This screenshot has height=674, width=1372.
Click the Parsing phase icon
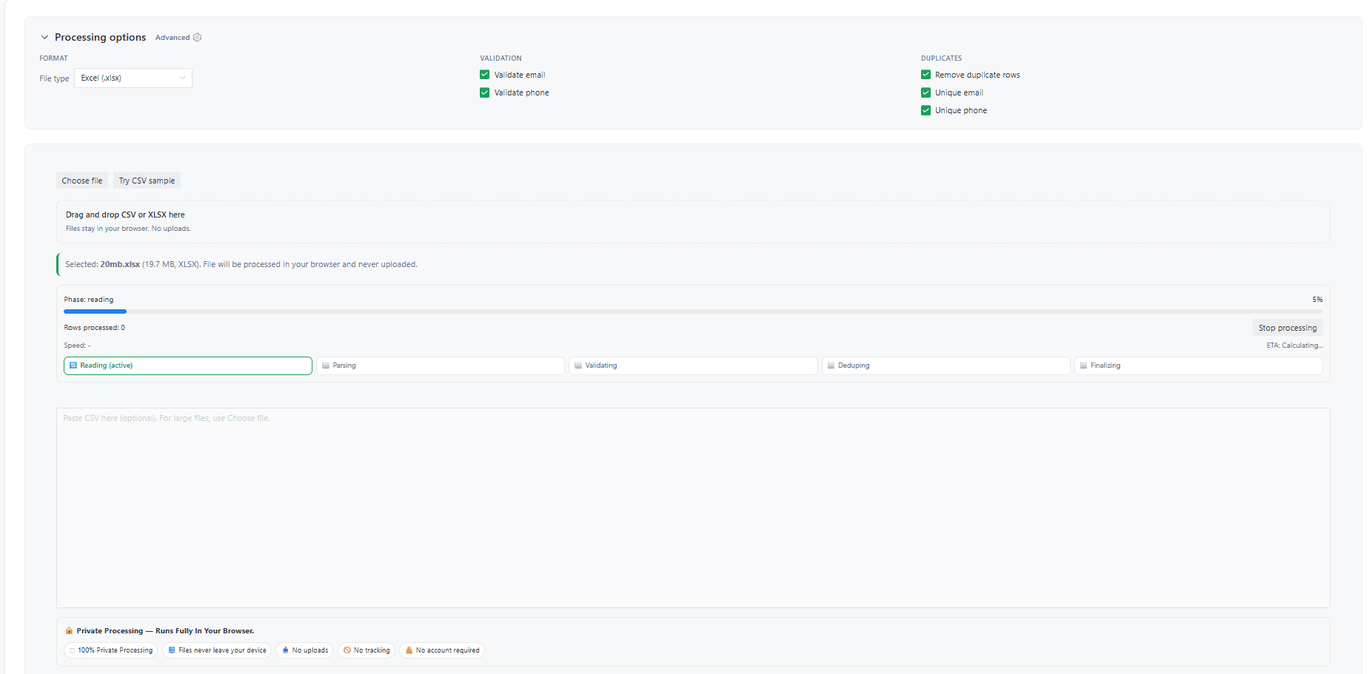325,365
